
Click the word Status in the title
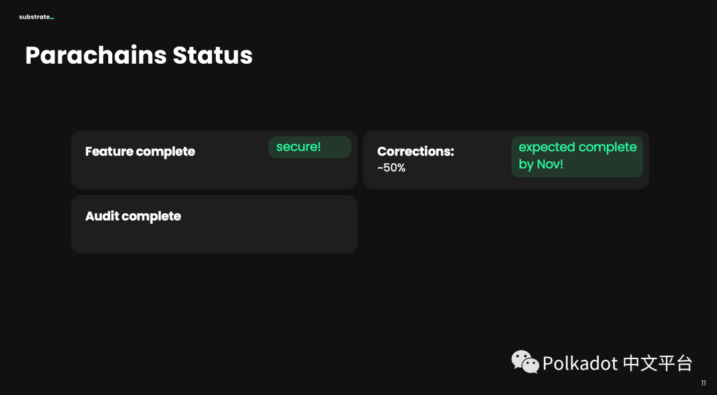click(x=212, y=55)
